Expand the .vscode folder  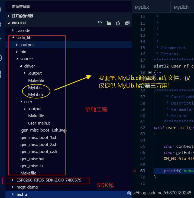13,31
